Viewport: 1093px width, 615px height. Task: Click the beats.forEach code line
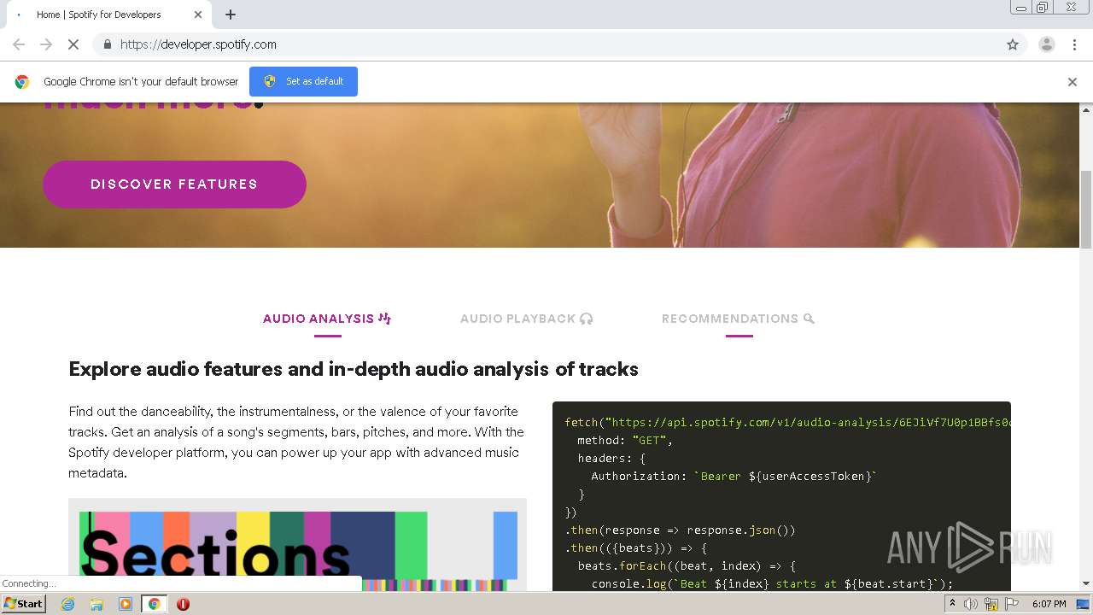(687, 565)
